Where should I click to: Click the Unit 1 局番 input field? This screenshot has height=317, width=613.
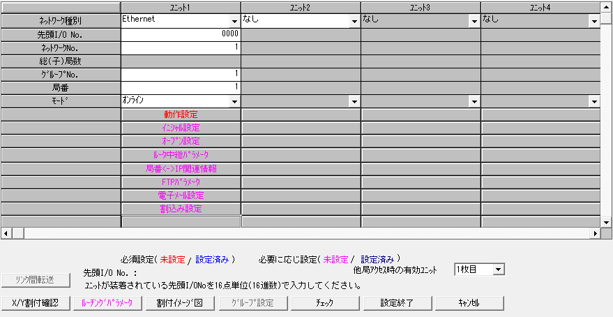[181, 87]
